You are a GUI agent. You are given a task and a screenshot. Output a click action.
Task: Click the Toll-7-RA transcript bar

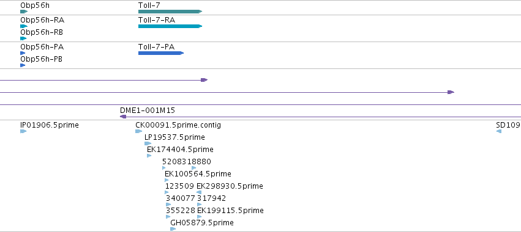point(170,26)
